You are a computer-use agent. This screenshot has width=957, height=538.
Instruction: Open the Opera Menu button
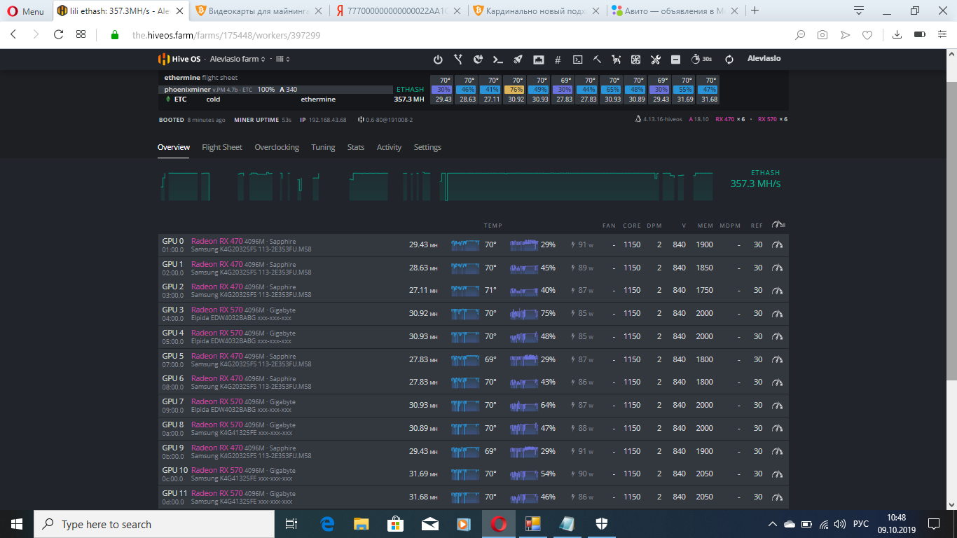click(x=25, y=11)
